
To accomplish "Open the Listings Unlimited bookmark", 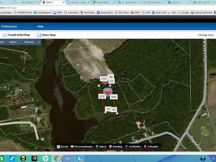I will 201,12.
